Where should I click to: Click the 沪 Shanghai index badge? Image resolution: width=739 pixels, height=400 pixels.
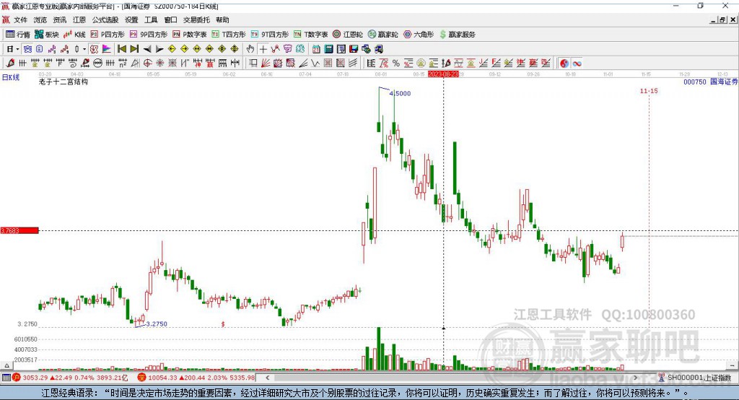[x=17, y=378]
